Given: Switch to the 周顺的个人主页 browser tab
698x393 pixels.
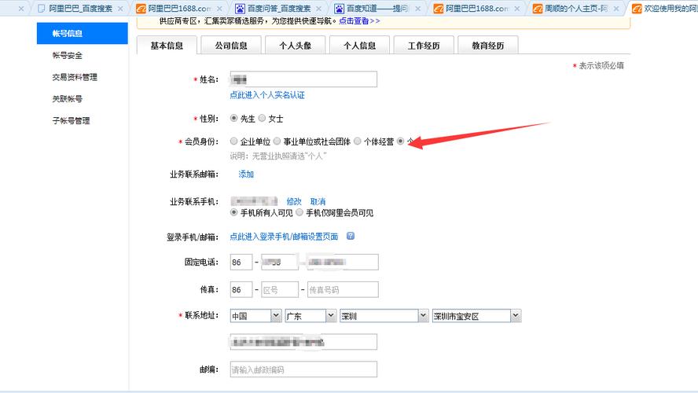Looking at the screenshot, I should click(576, 9).
